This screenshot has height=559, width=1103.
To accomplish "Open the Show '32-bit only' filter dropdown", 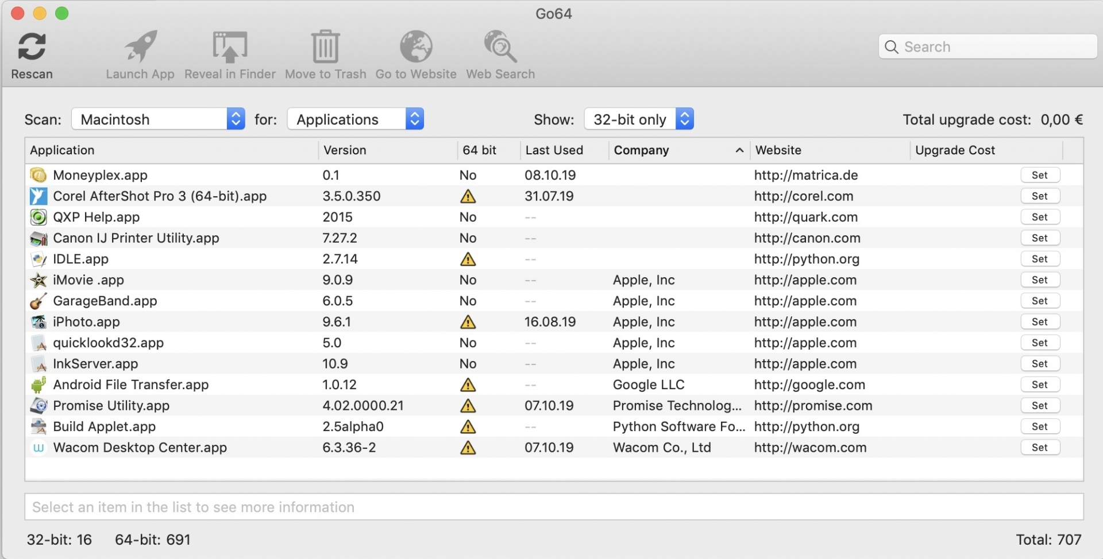I will coord(639,119).
